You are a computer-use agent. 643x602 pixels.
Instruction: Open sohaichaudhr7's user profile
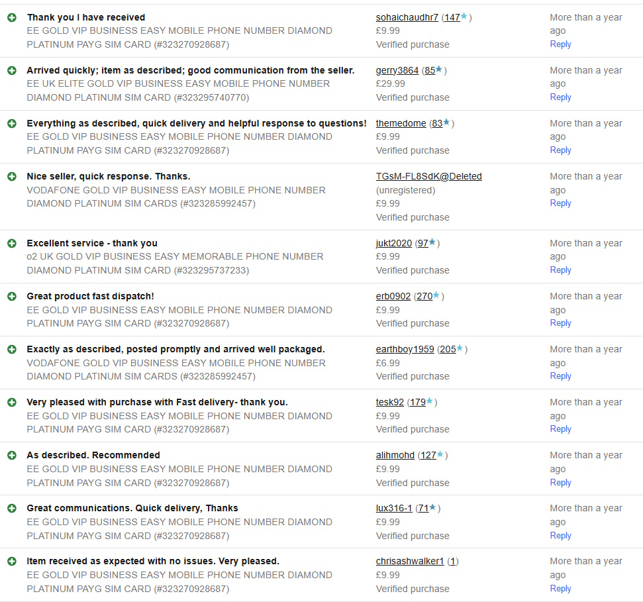(x=407, y=17)
